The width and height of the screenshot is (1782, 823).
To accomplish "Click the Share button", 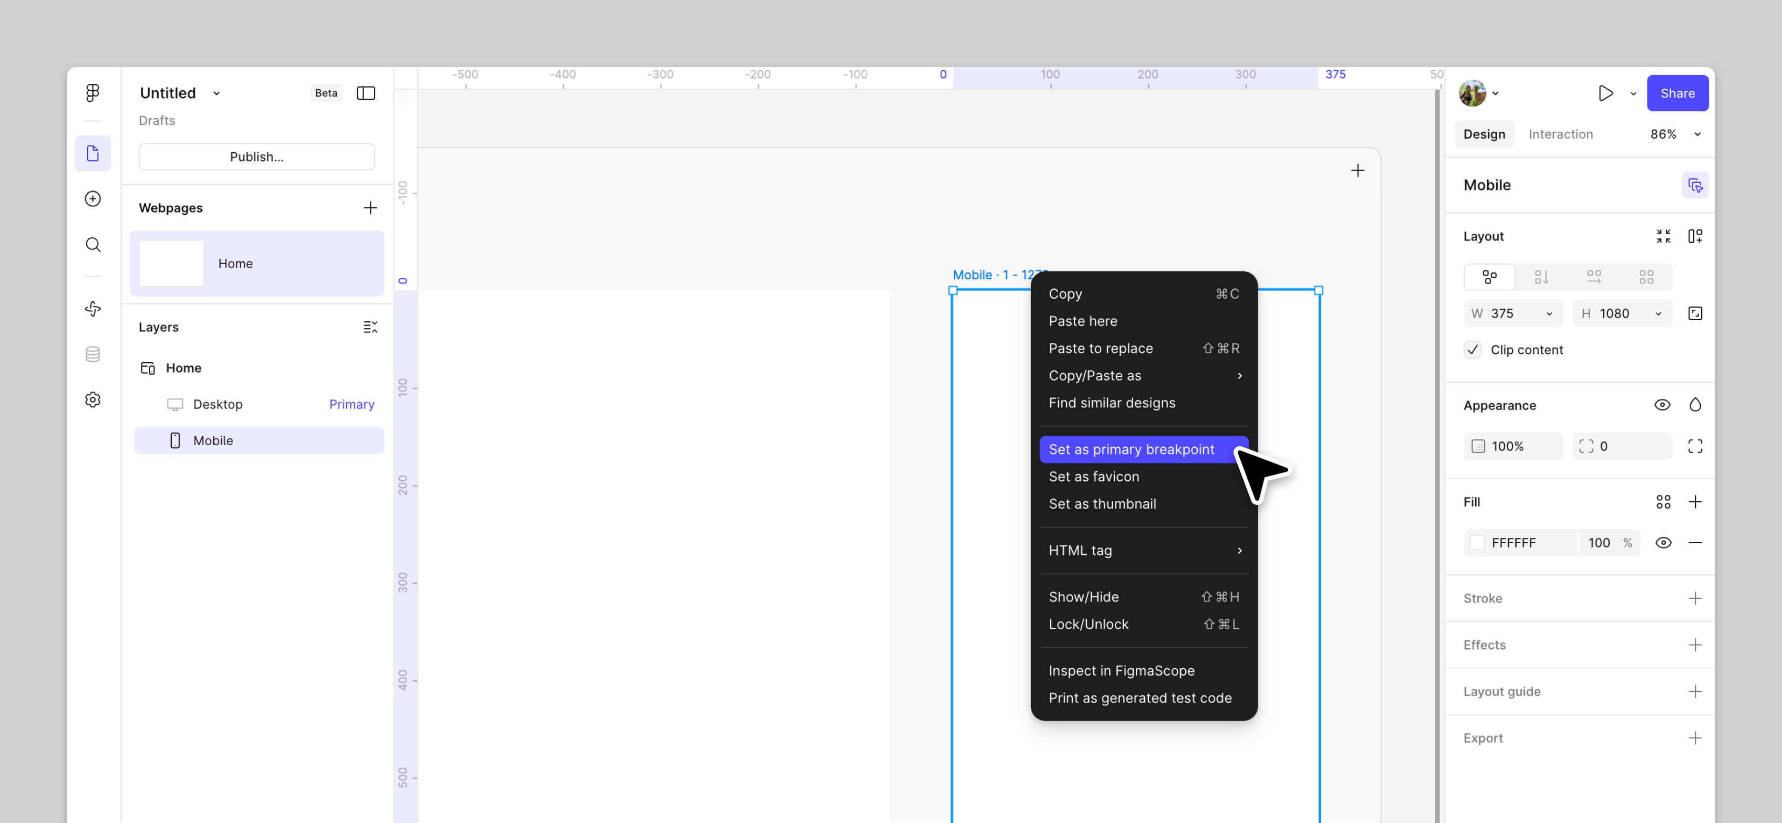I will point(1677,93).
